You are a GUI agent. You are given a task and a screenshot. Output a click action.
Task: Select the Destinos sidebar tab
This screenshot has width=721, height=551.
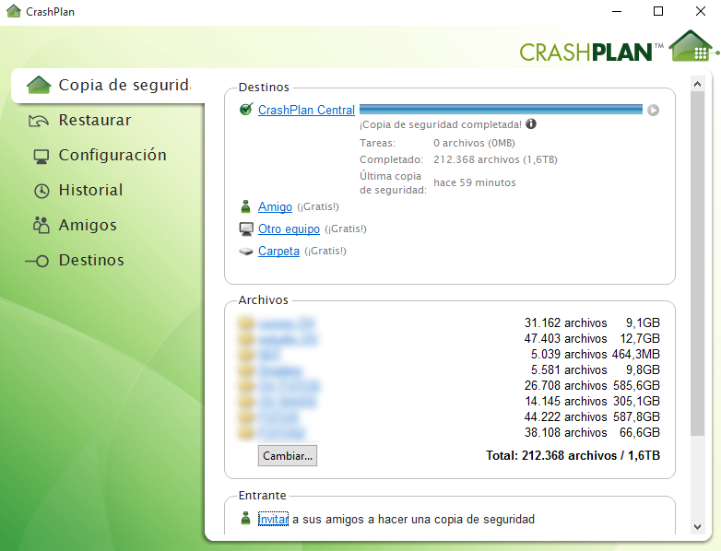click(x=91, y=260)
